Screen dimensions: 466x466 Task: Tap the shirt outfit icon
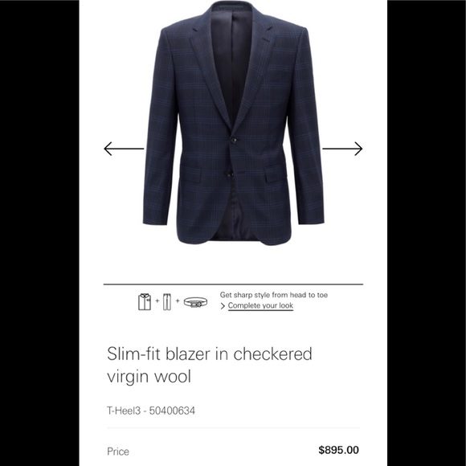pyautogui.click(x=145, y=301)
